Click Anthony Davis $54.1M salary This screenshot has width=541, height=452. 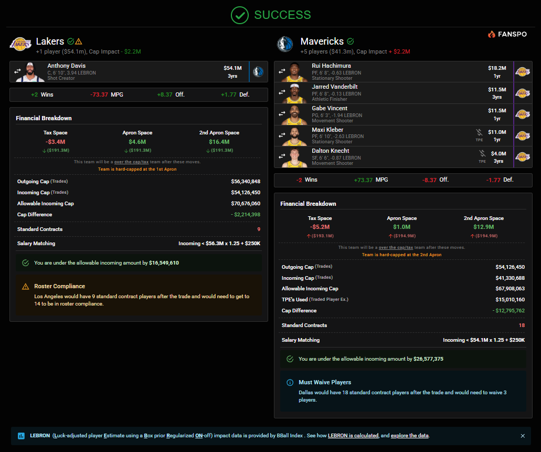[x=232, y=68]
